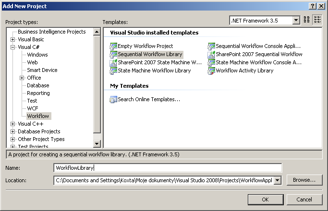Click the Location path text field
The height and width of the screenshot is (211, 328).
point(164,180)
